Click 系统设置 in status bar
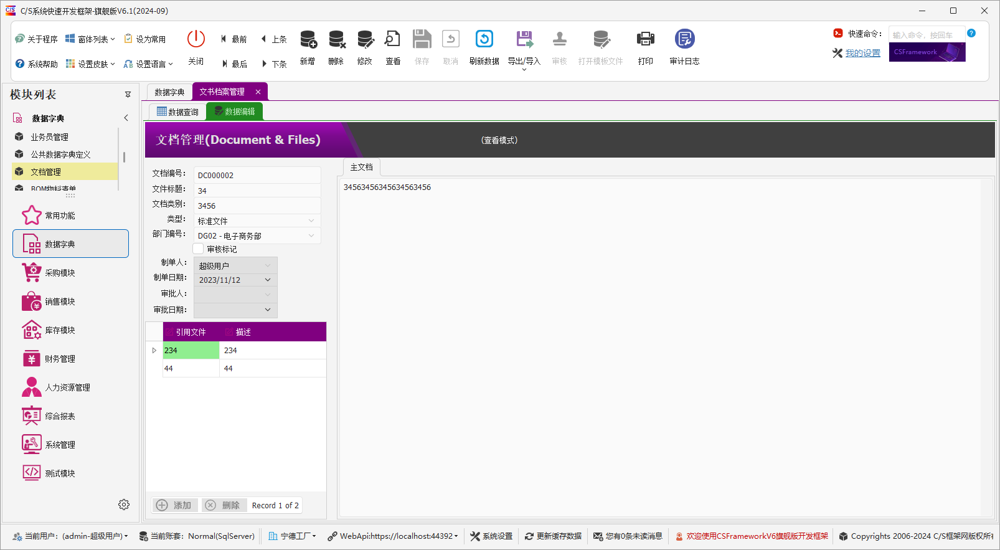 click(x=491, y=536)
